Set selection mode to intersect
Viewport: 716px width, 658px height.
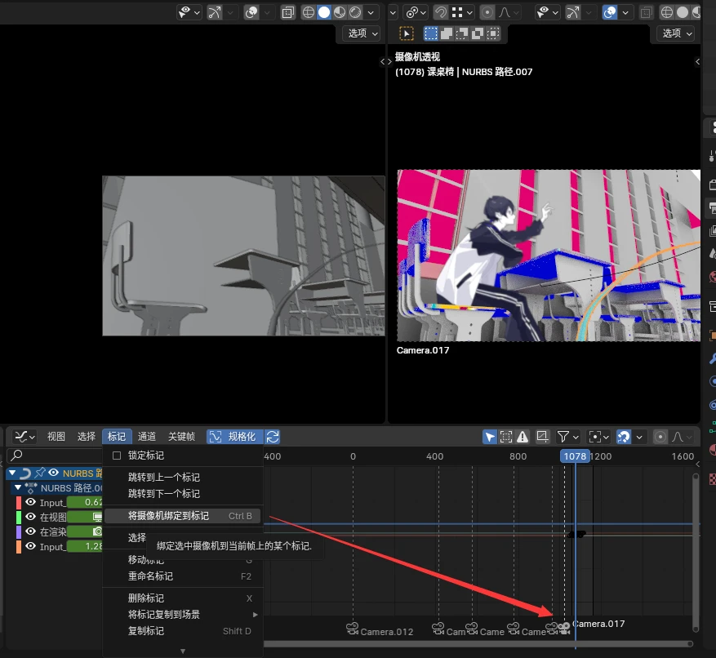click(492, 33)
